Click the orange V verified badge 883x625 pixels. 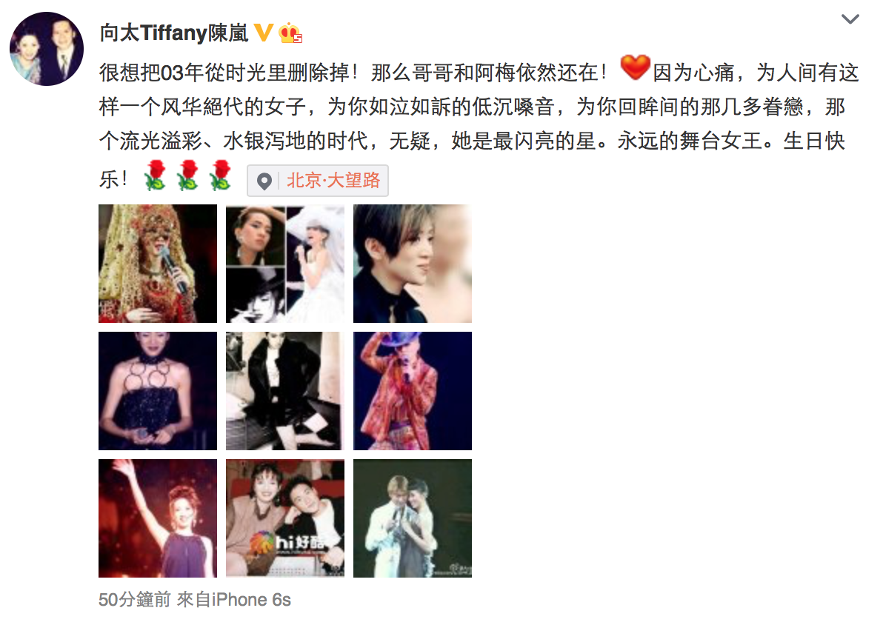263,33
